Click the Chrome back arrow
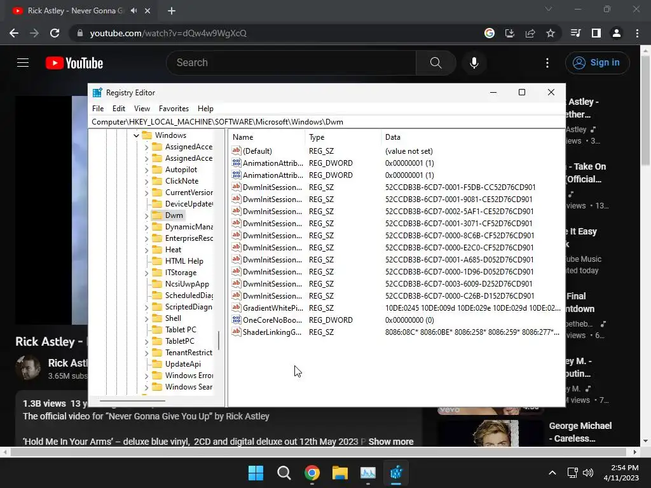Viewport: 651px width, 488px height. (x=14, y=33)
